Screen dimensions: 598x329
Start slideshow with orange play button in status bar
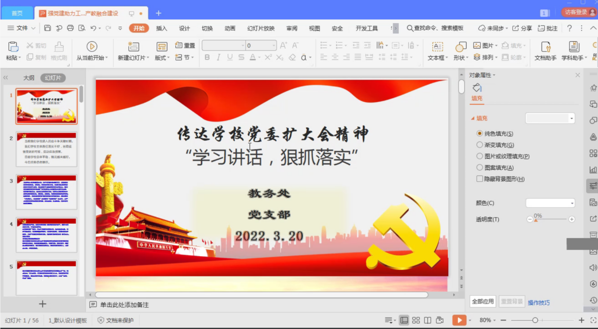(x=459, y=321)
